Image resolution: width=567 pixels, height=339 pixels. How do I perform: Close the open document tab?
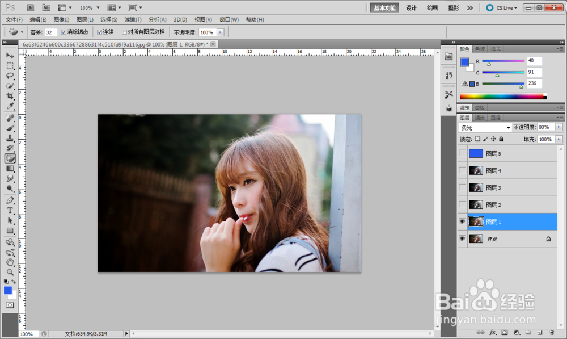pos(213,44)
